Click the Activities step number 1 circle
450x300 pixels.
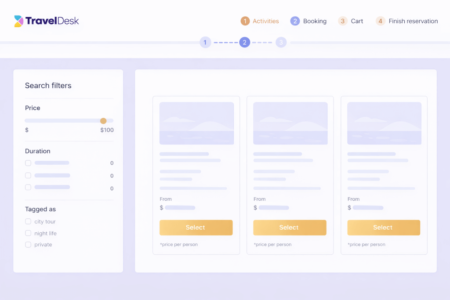point(245,21)
